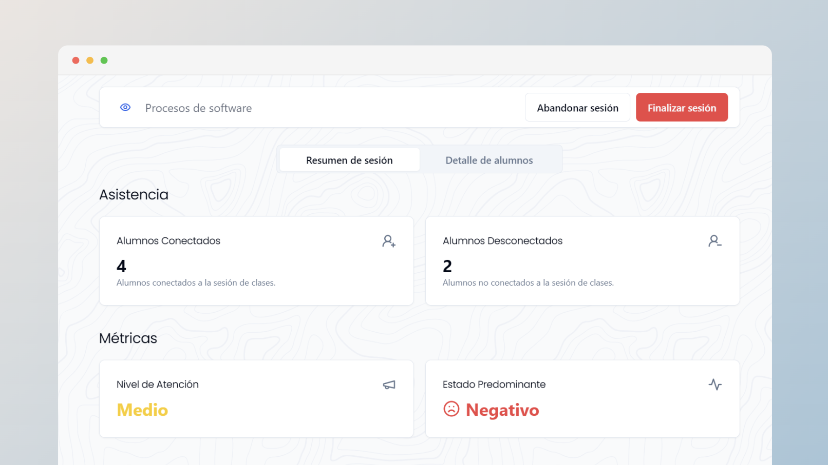Click the add-user icon on Alumnos Conectados card

tap(389, 241)
